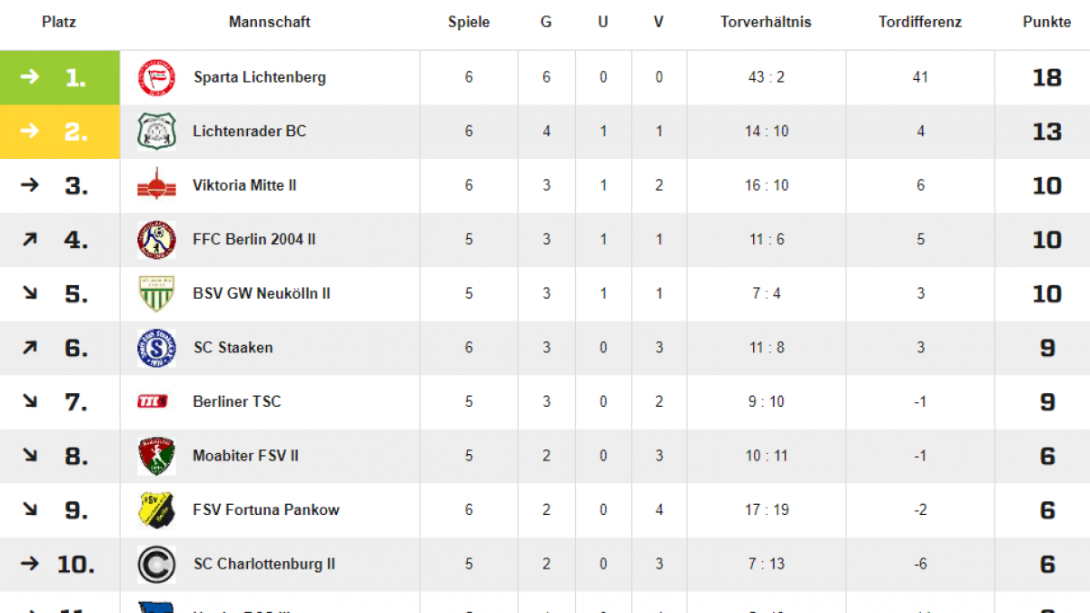Follow the SC Staaken team name link
The width and height of the screenshot is (1090, 613).
(x=233, y=347)
